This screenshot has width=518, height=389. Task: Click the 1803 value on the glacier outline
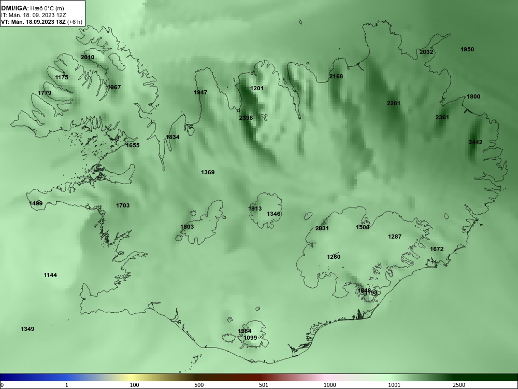pyautogui.click(x=188, y=227)
